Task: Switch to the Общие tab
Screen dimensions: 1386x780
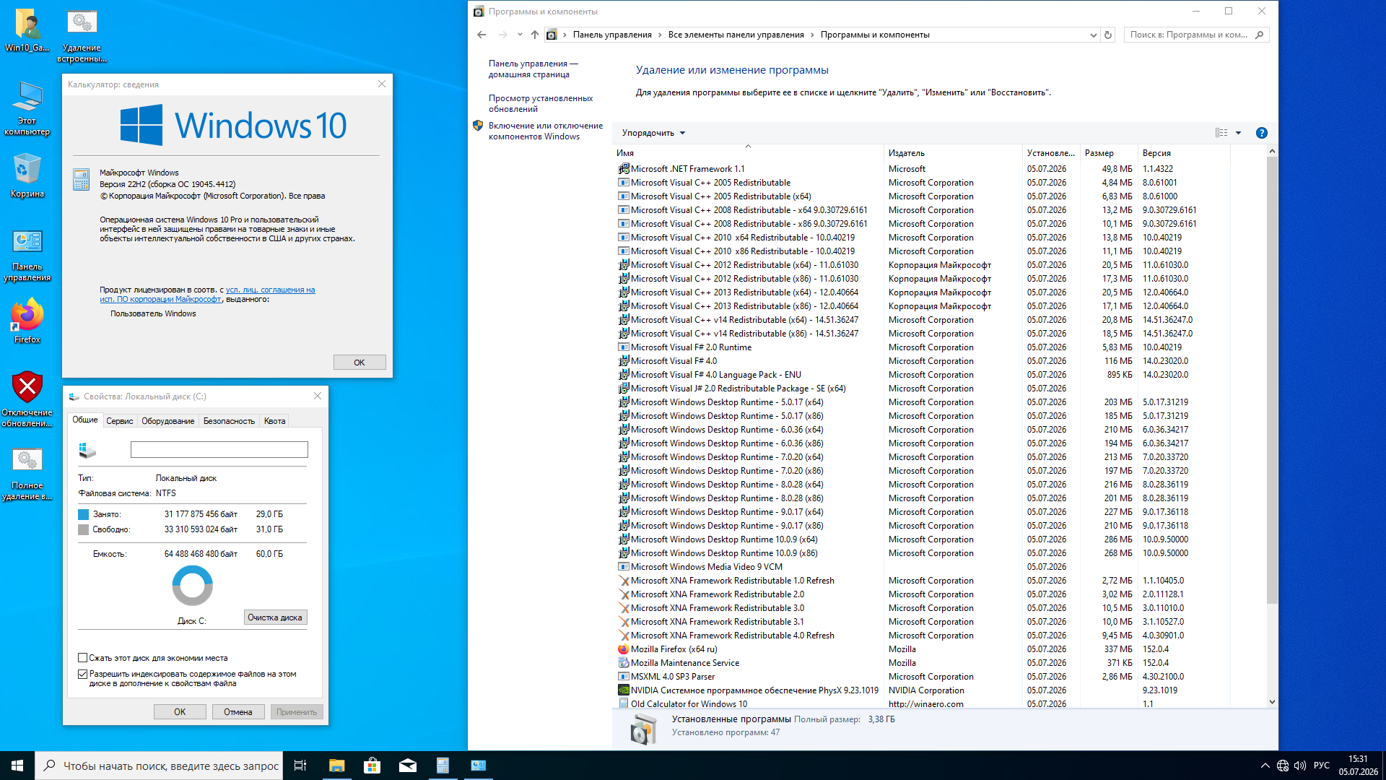Action: (85, 420)
